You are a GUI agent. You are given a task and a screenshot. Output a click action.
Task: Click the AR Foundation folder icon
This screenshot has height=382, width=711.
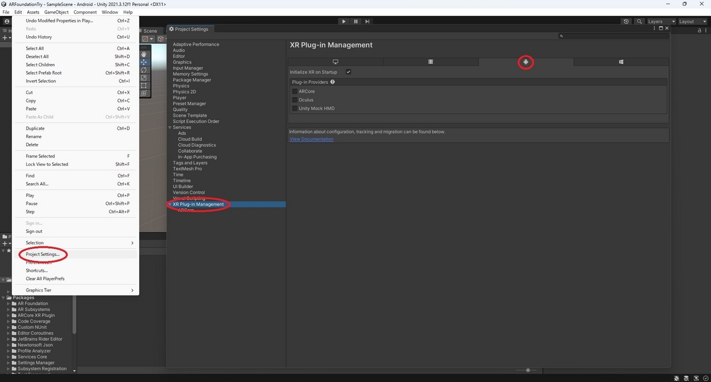[14, 303]
